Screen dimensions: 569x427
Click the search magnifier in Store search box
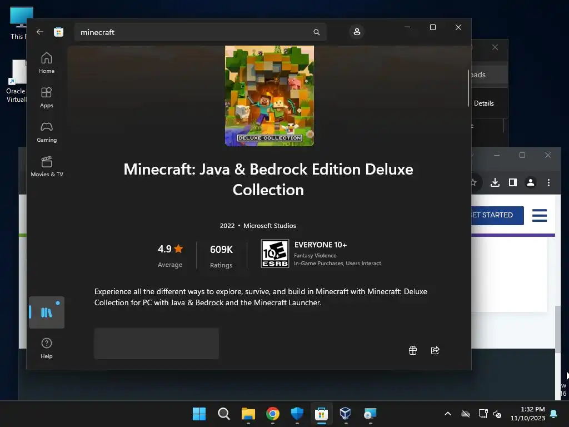316,32
